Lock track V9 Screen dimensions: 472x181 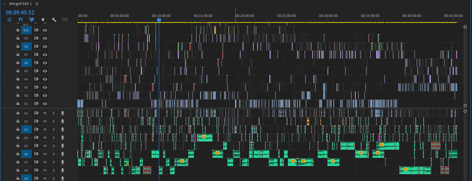pyautogui.click(x=18, y=38)
